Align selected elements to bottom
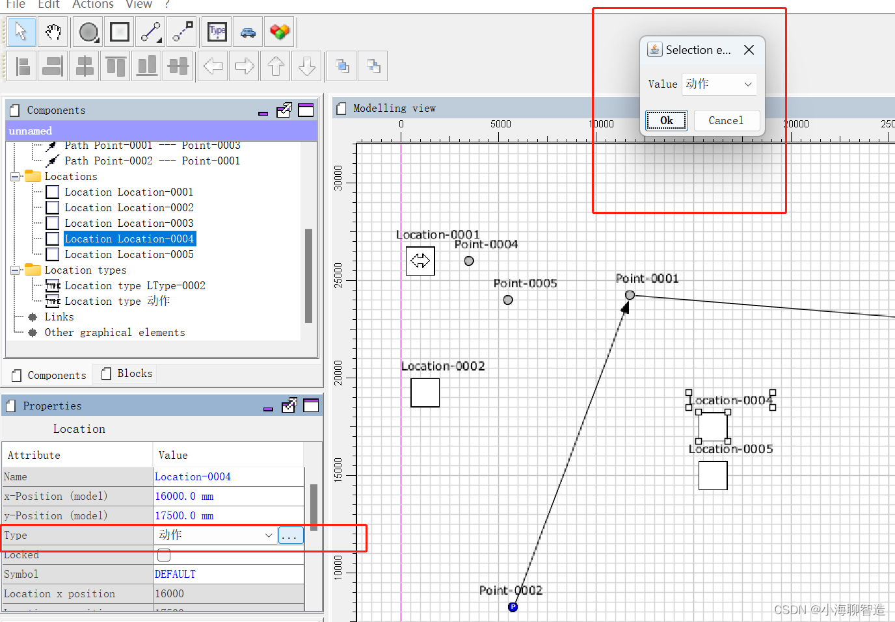This screenshot has height=622, width=895. click(147, 66)
